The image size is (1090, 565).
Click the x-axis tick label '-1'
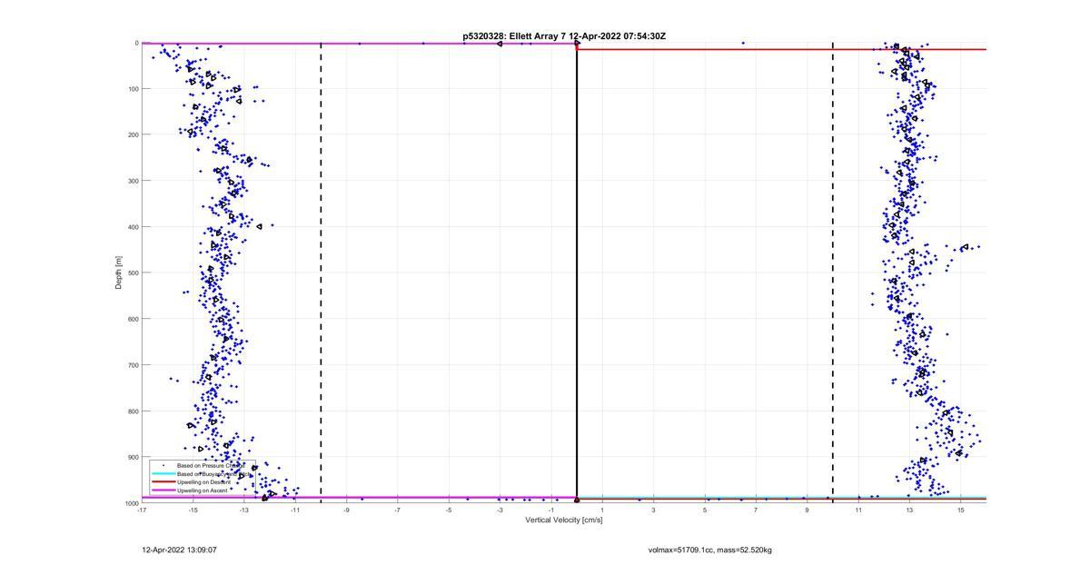point(550,510)
